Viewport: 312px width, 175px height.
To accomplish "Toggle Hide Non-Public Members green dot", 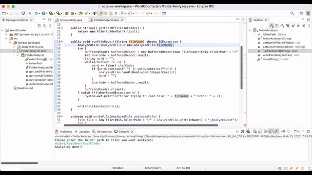I will coord(298,26).
